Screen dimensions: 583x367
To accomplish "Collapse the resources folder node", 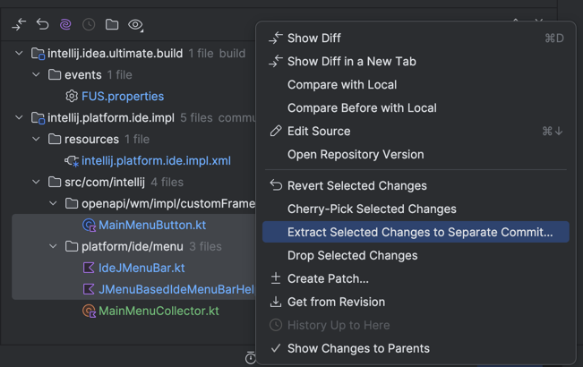I will click(37, 140).
